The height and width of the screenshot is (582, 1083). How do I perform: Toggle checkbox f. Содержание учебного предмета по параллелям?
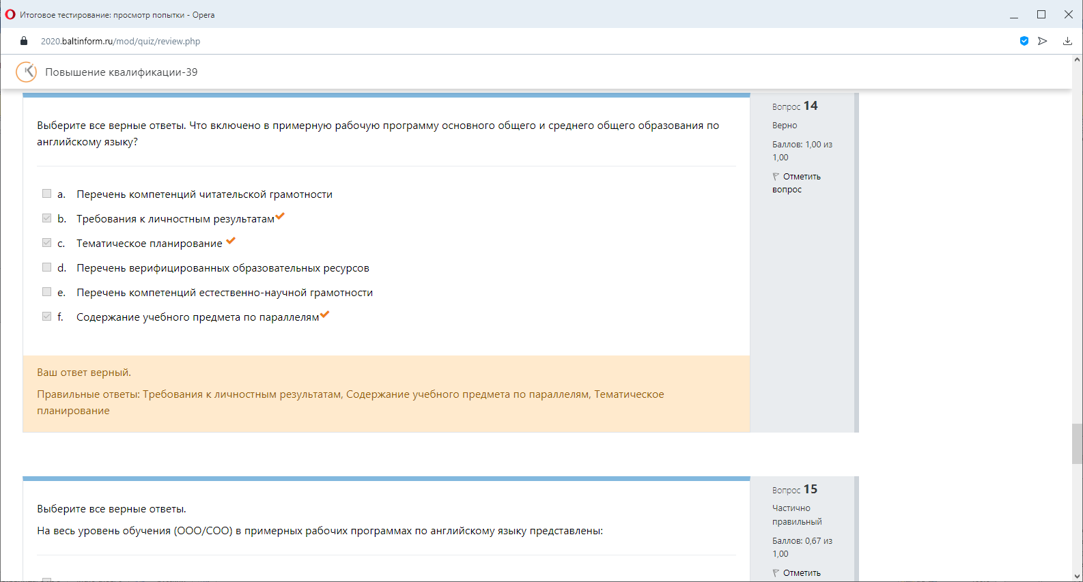46,317
